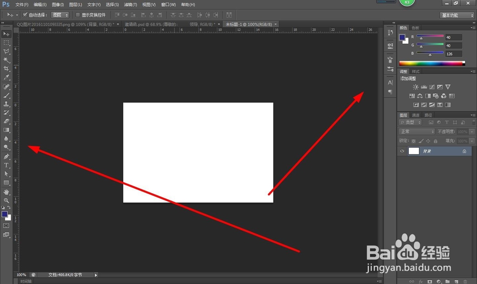Viewport: 477px width, 284px height.
Task: Select the Lasso tool
Action: 6,51
